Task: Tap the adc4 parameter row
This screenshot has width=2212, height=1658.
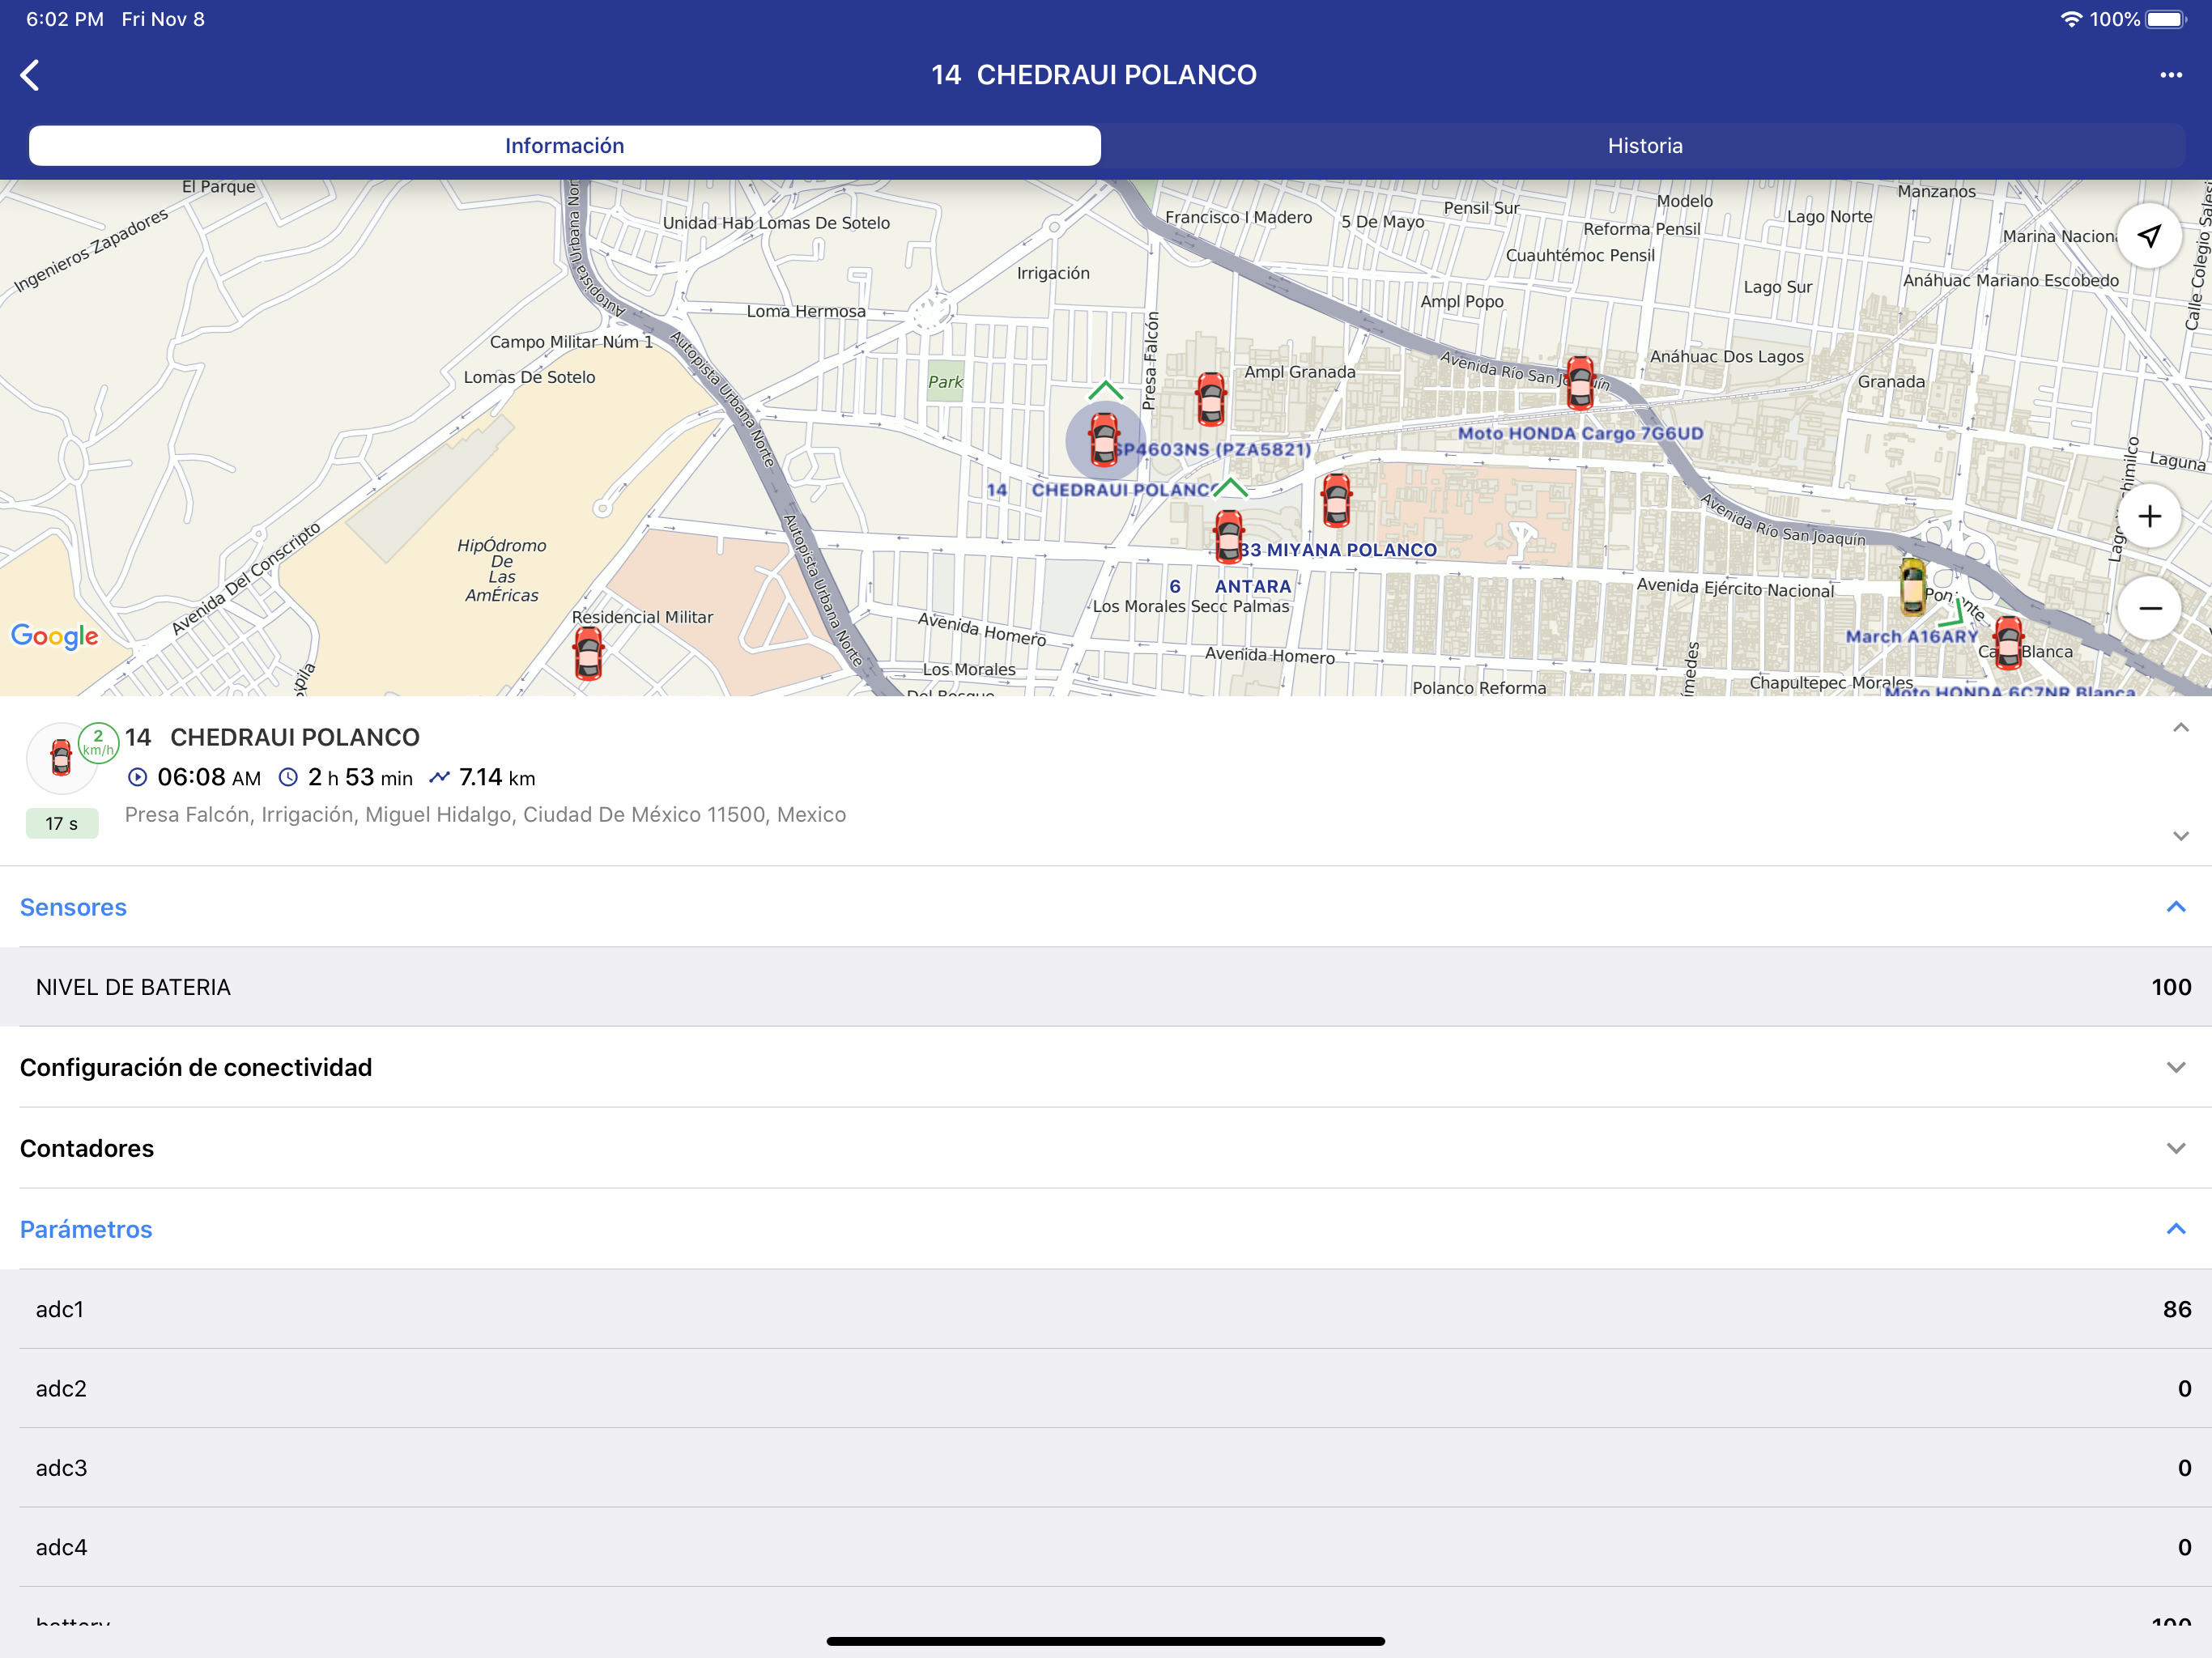Action: (x=1105, y=1547)
